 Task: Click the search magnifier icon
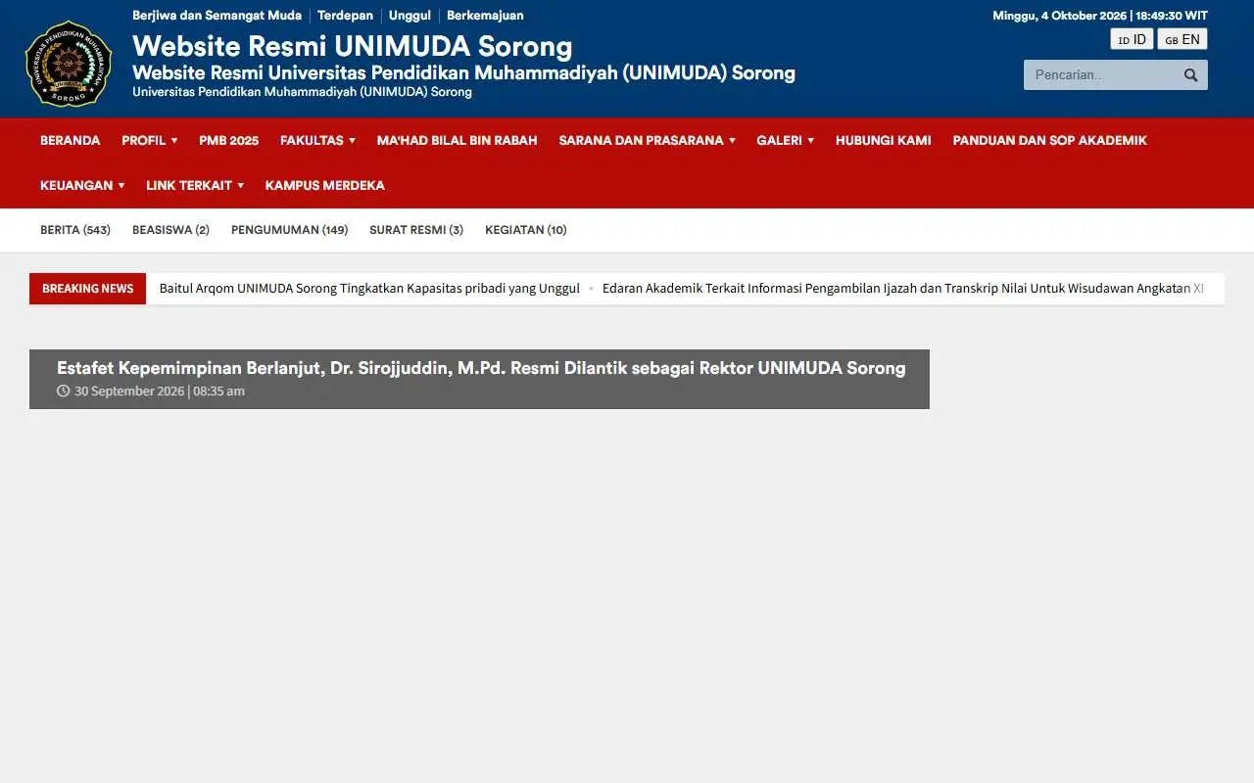1190,75
